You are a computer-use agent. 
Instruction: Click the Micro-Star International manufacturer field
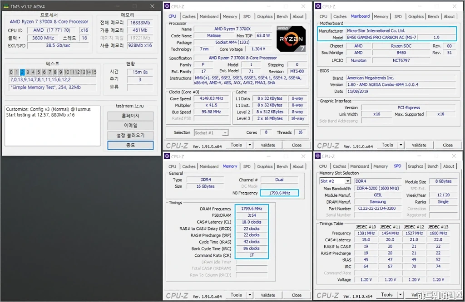[x=401, y=30]
